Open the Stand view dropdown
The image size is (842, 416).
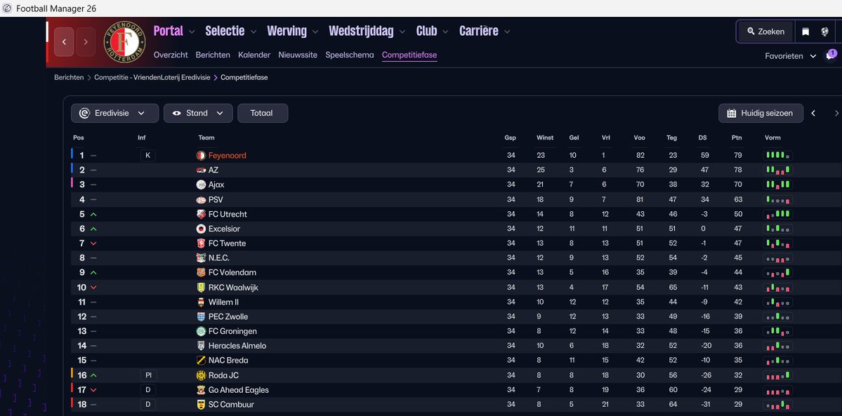click(x=198, y=113)
